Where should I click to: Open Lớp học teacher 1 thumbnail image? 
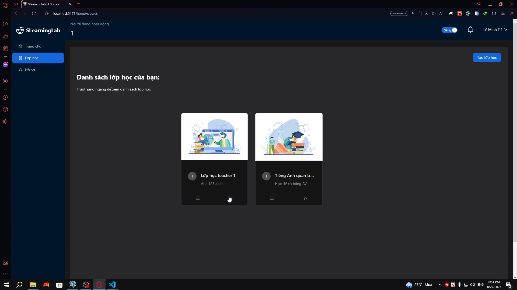214,137
